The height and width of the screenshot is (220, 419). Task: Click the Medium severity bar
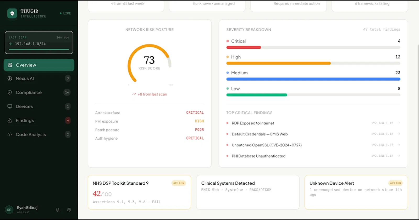(x=313, y=79)
